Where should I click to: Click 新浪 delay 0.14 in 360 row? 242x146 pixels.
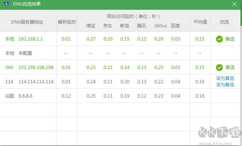tap(125, 68)
